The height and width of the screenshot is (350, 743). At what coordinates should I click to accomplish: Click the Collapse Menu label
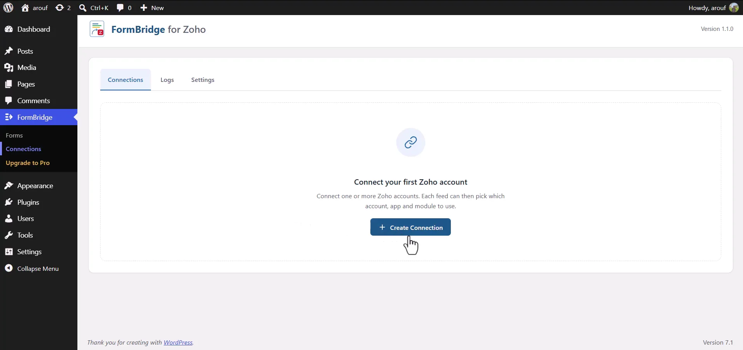pos(38,268)
